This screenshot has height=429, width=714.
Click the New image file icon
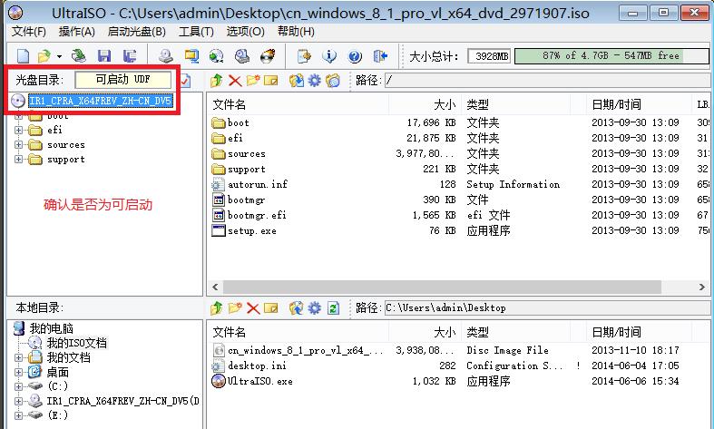pos(23,56)
